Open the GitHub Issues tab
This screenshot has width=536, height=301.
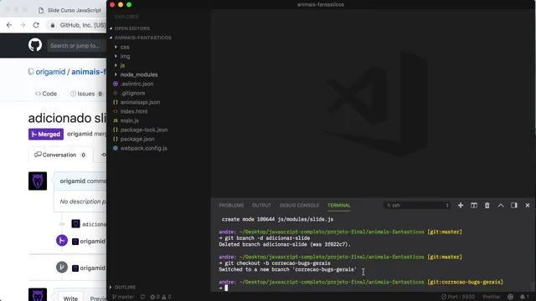(x=86, y=94)
